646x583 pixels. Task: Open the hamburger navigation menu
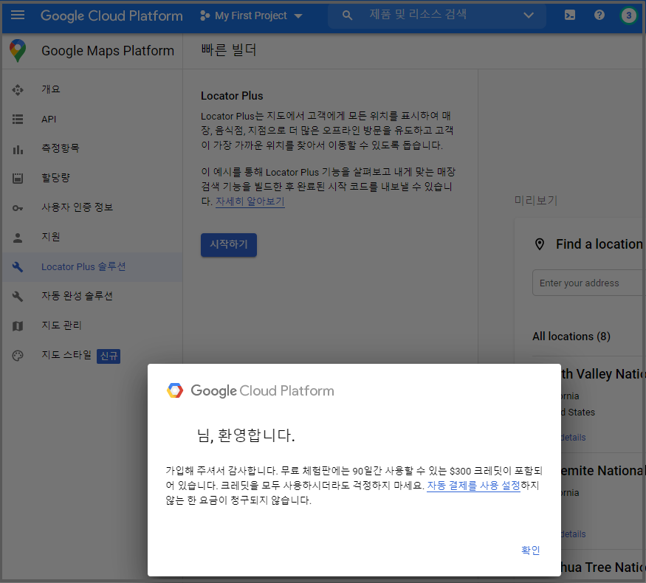pos(18,15)
